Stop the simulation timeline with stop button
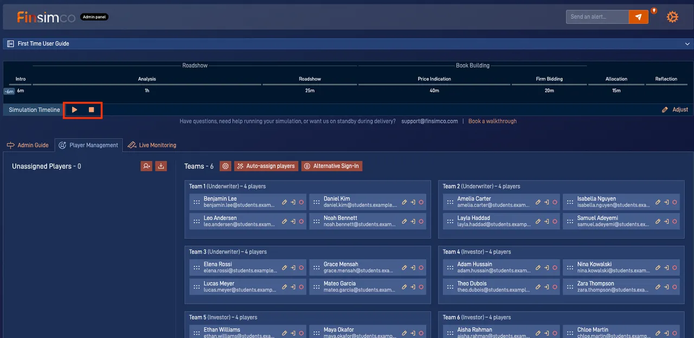The image size is (694, 338). pos(92,110)
